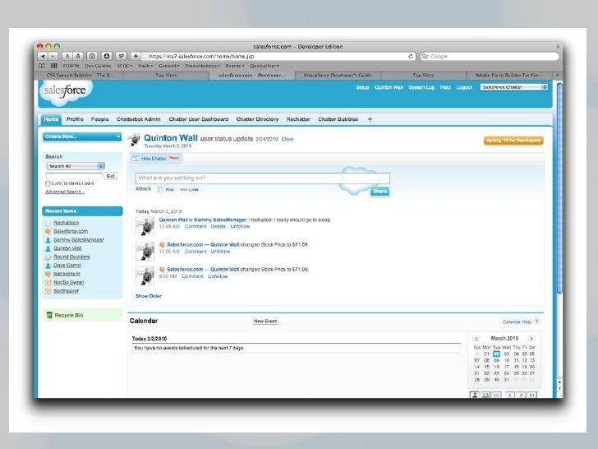Click the Safari Google search field
The image size is (598, 449).
490,56
